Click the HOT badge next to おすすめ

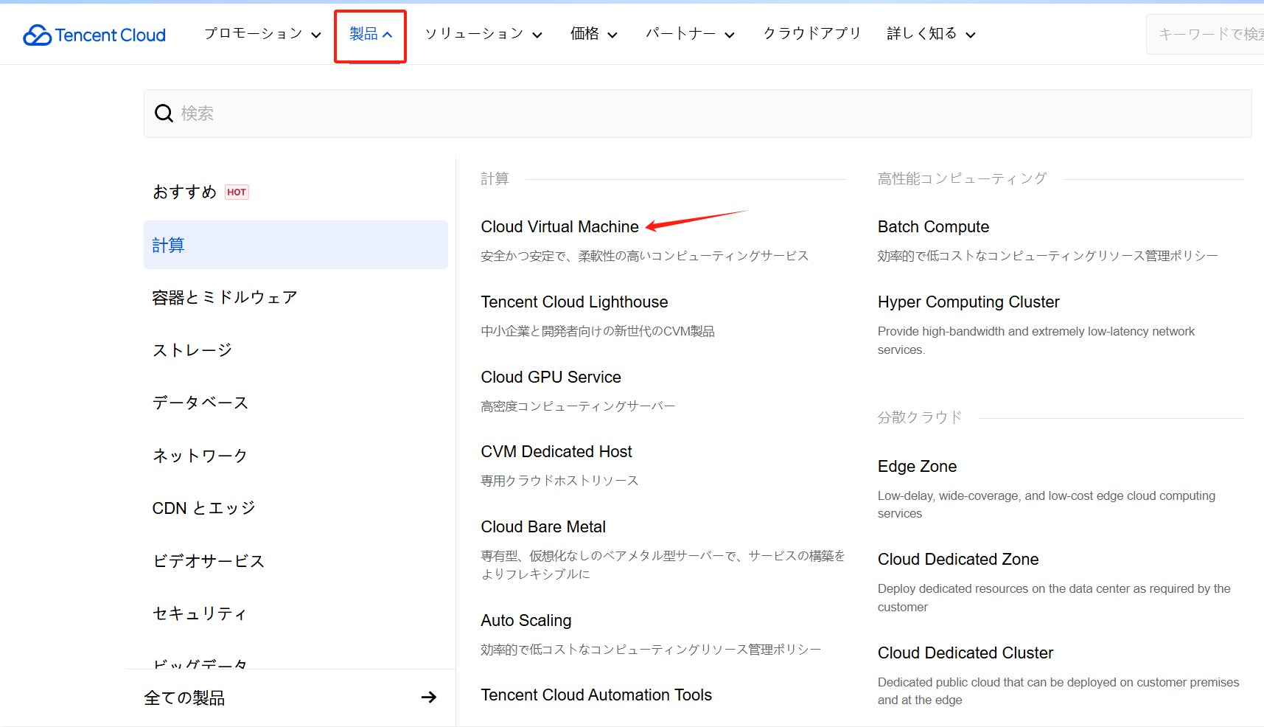pos(237,192)
